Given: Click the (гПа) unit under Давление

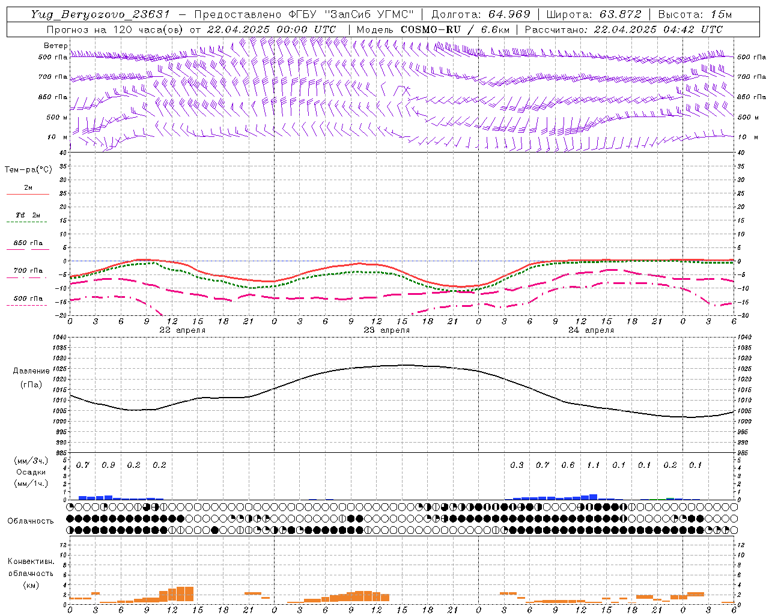Looking at the screenshot, I should (31, 384).
